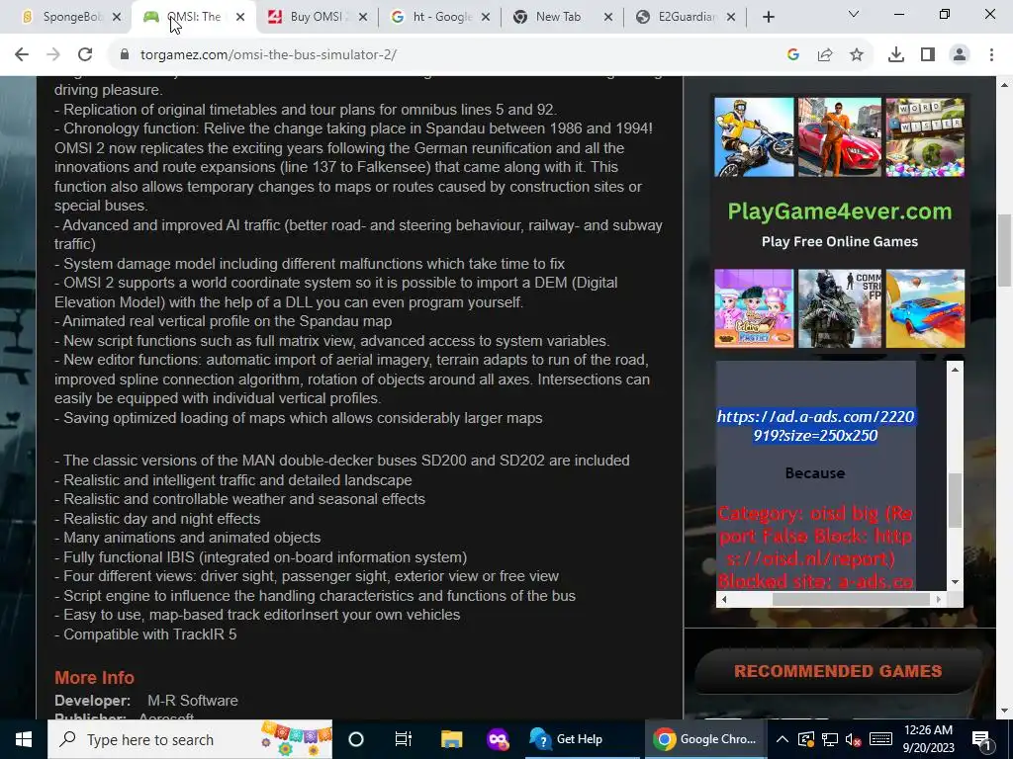The image size is (1013, 759).
Task: Open Cortana circle icon
Action: 356,739
